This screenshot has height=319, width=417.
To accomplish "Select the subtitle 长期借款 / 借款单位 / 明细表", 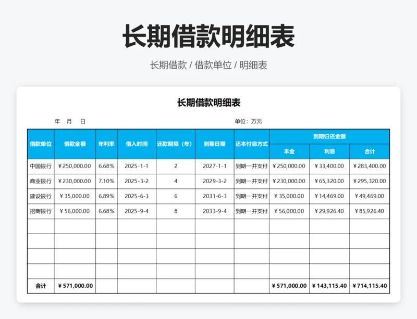I will pyautogui.click(x=208, y=65).
